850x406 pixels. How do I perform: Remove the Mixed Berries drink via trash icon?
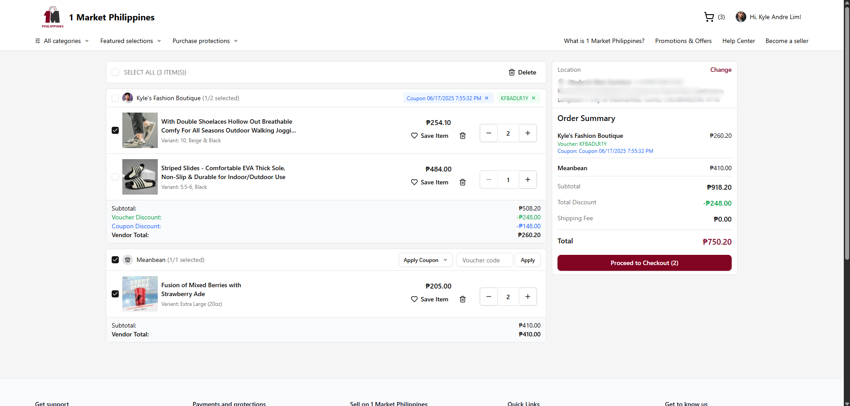462,299
